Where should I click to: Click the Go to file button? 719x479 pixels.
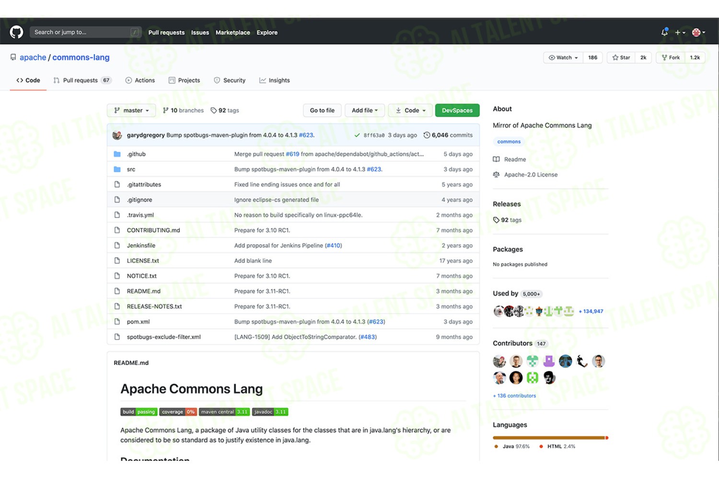[x=322, y=110]
